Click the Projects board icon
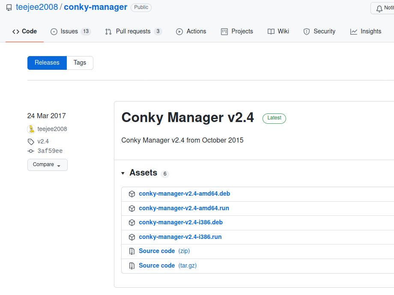Screen dimensions: 394x295 pos(224,32)
